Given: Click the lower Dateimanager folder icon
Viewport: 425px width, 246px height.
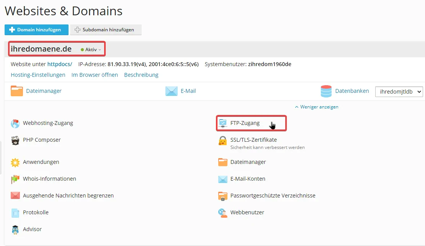Looking at the screenshot, I should click(223, 162).
